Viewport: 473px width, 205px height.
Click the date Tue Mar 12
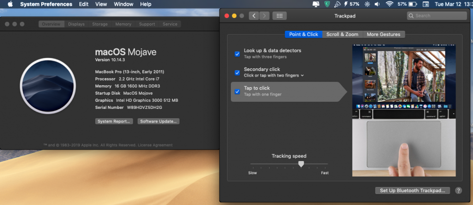(x=448, y=4)
